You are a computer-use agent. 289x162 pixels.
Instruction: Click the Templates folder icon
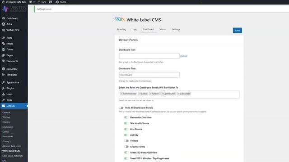coord(4,75)
